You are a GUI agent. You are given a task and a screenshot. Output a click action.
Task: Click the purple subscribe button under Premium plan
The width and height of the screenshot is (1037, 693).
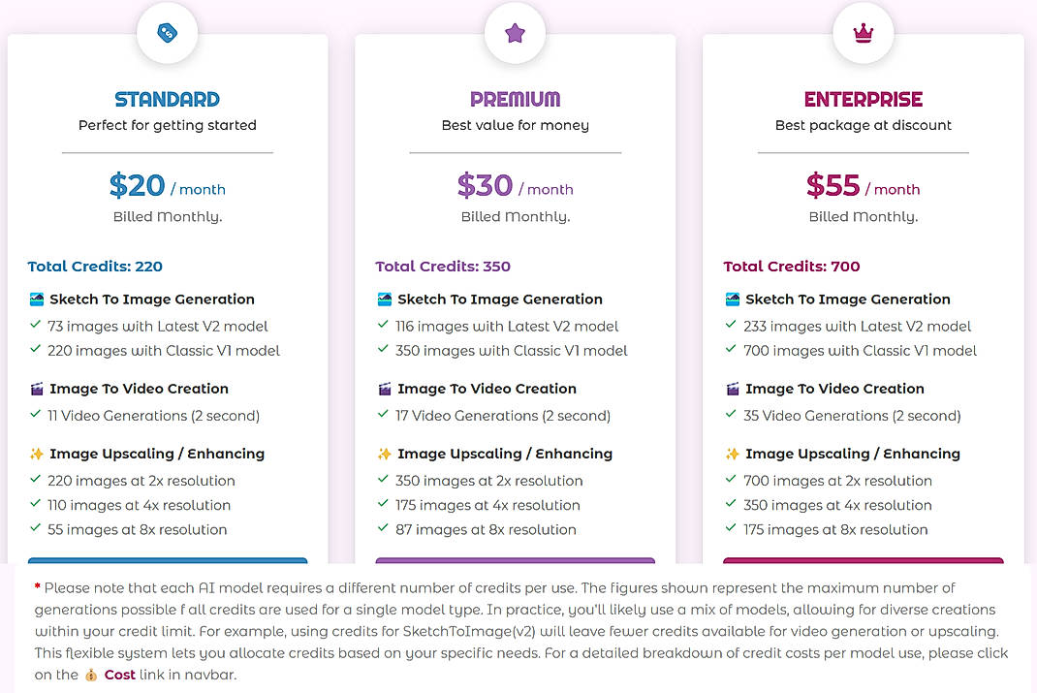click(515, 563)
